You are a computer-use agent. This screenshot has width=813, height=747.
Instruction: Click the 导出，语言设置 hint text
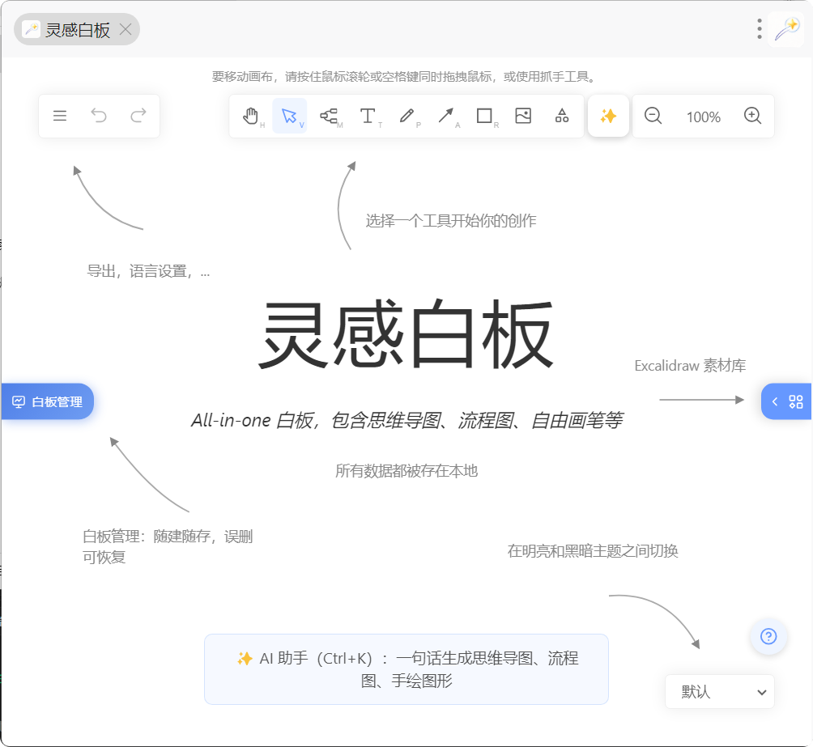tap(148, 270)
